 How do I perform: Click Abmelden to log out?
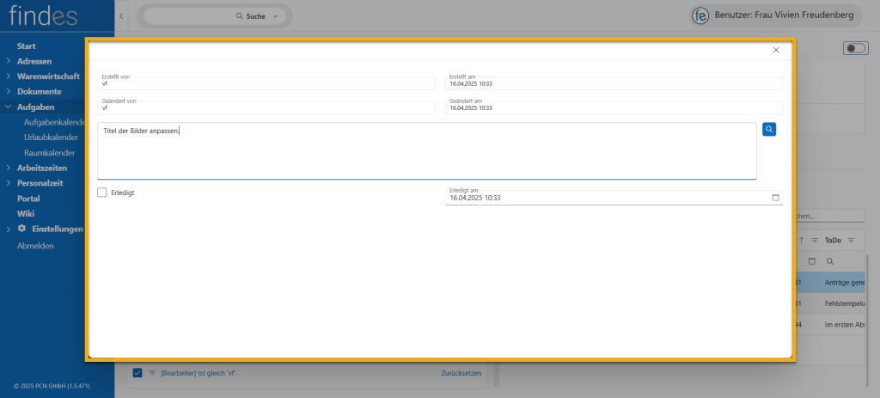[35, 246]
